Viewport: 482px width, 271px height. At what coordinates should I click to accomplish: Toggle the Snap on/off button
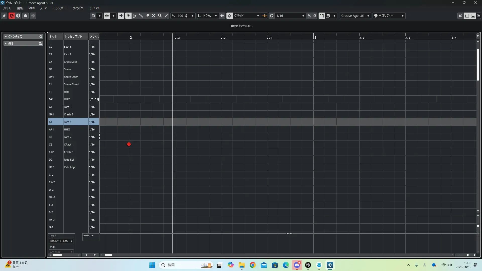(229, 16)
